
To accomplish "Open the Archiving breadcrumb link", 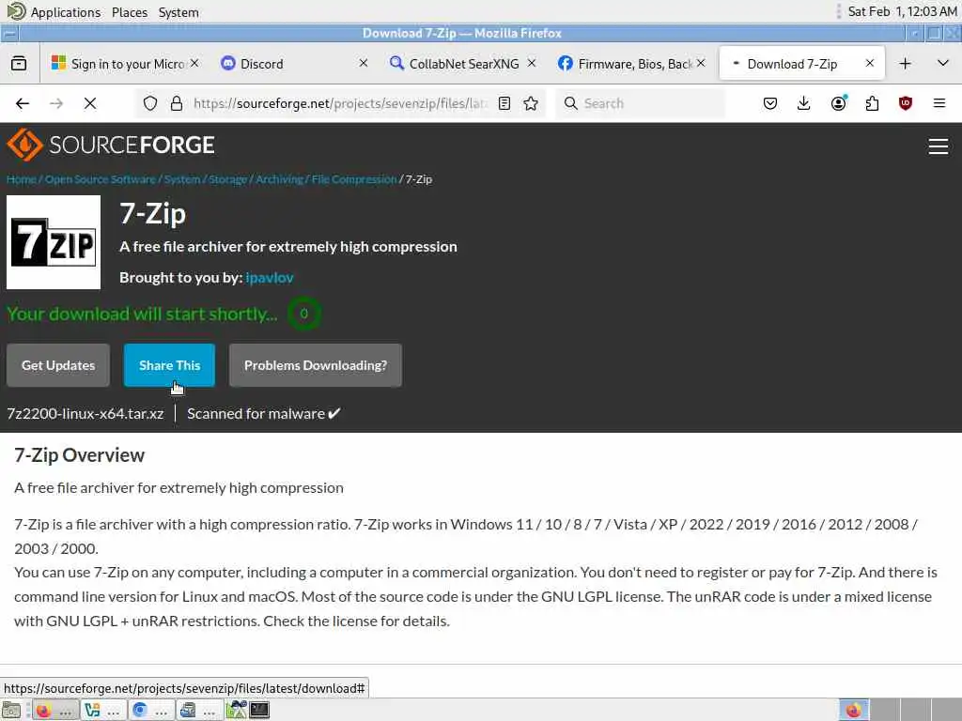I will point(279,179).
